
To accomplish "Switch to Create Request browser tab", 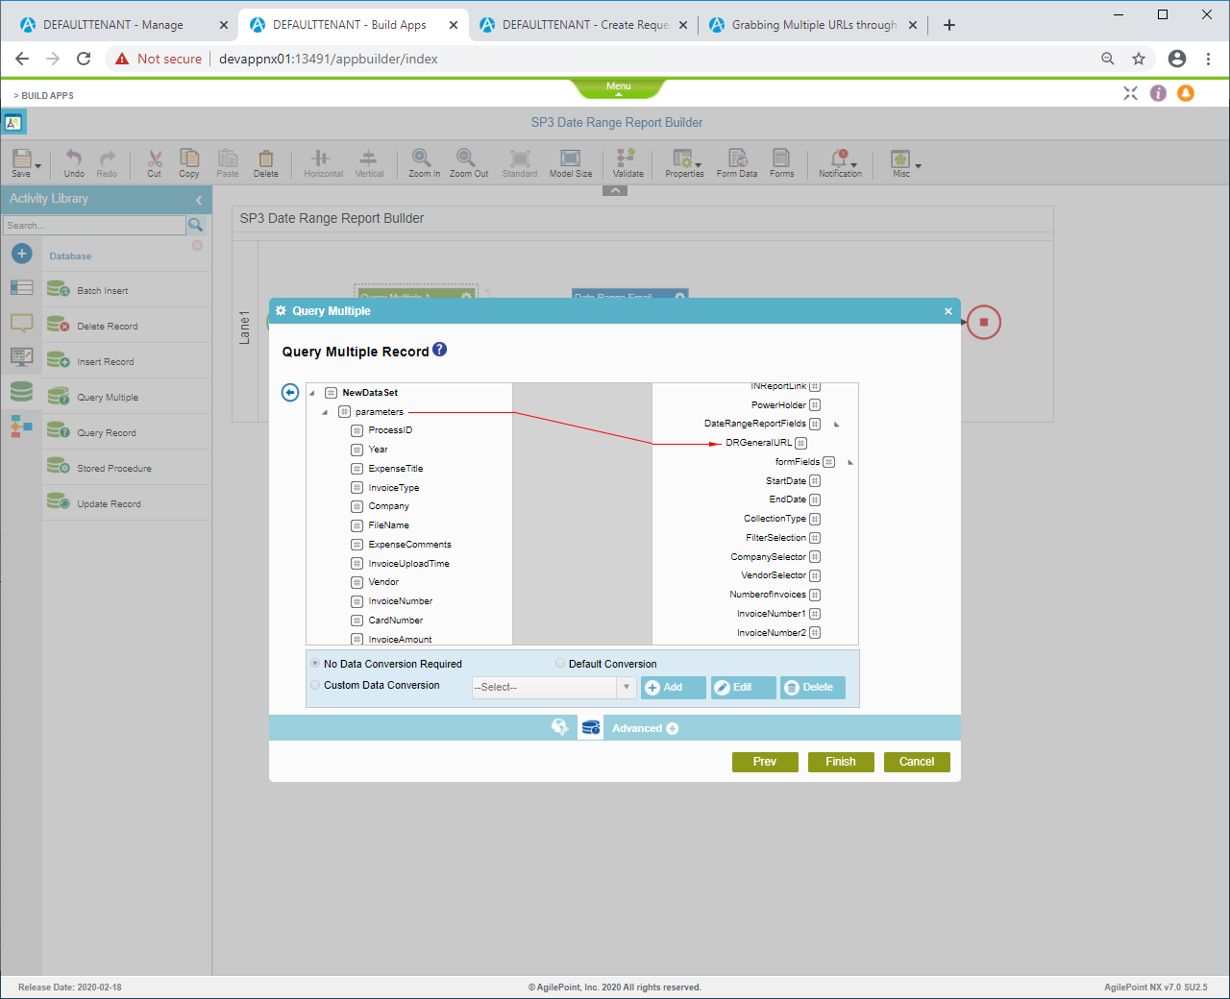I will (584, 25).
